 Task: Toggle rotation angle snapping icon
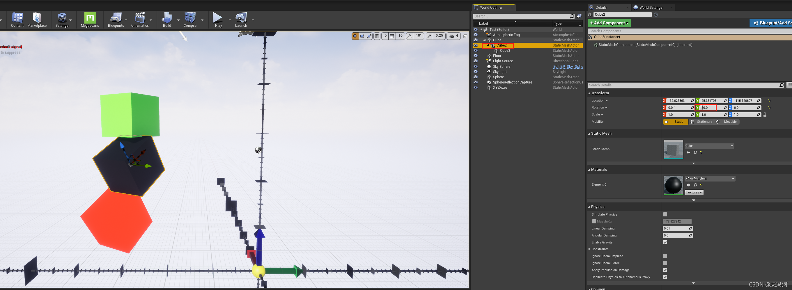(410, 36)
